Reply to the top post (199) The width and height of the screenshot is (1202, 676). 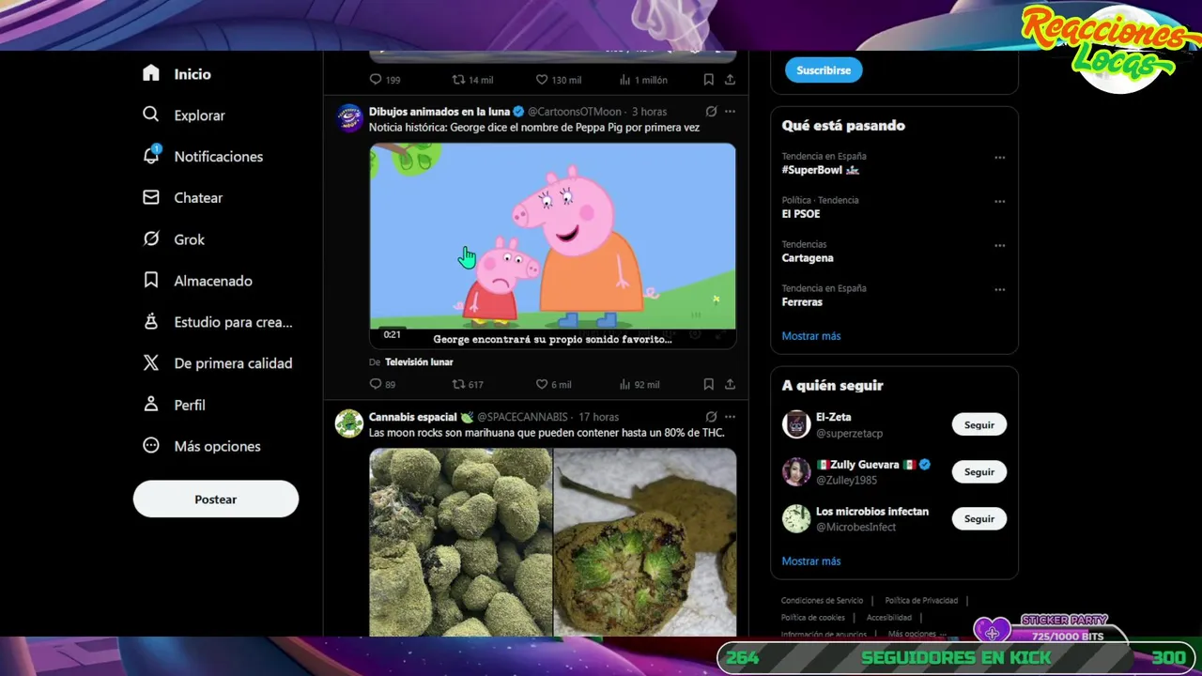click(376, 80)
